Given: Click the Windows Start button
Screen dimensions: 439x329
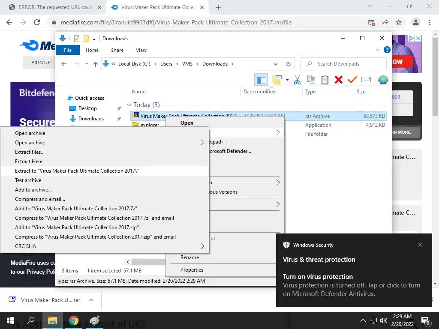Looking at the screenshot, I should tap(10, 320).
